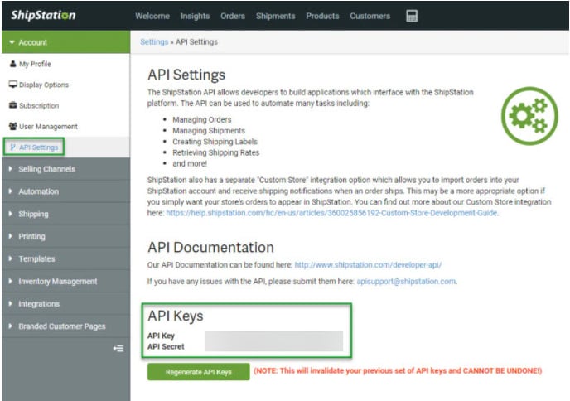
Task: Open the Products tab
Action: 322,16
